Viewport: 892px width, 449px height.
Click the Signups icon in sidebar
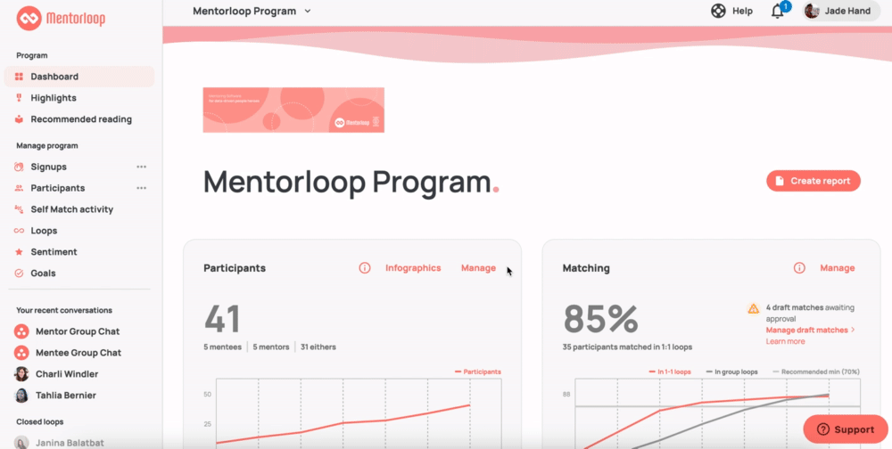click(x=19, y=167)
